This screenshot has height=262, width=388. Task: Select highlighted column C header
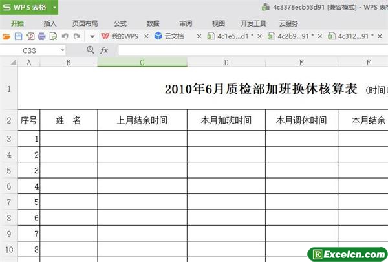click(142, 62)
